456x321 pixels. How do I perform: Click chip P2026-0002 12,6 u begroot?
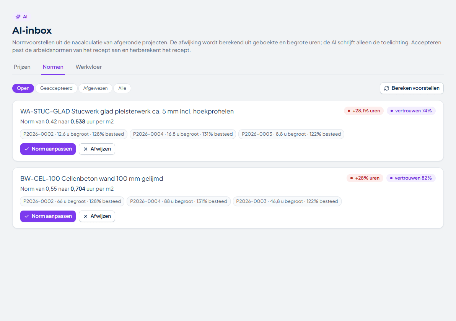[73, 134]
